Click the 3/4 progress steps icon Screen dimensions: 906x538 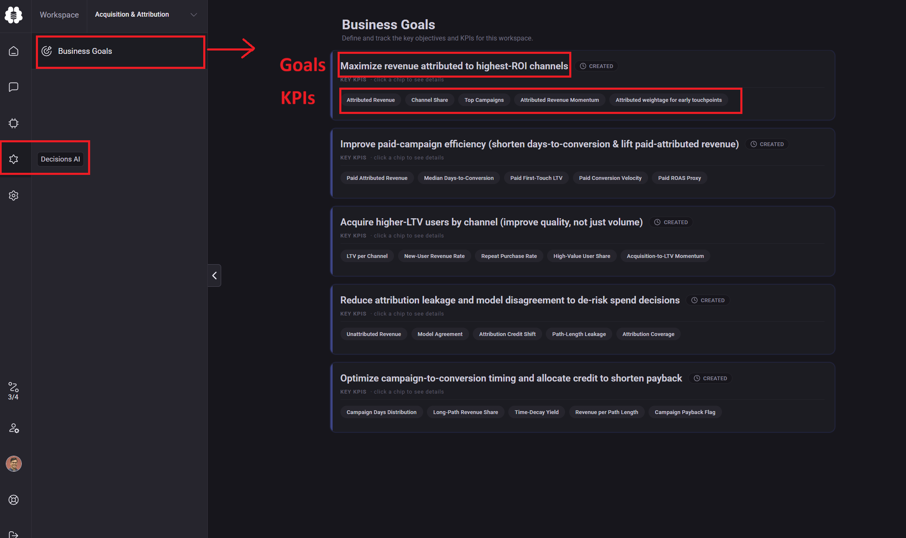(13, 391)
